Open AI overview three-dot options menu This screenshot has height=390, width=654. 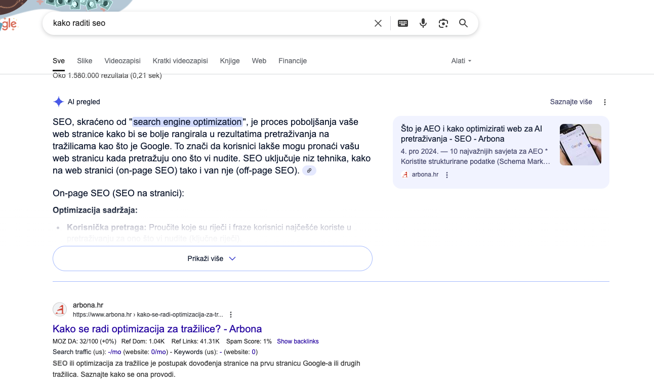point(605,102)
